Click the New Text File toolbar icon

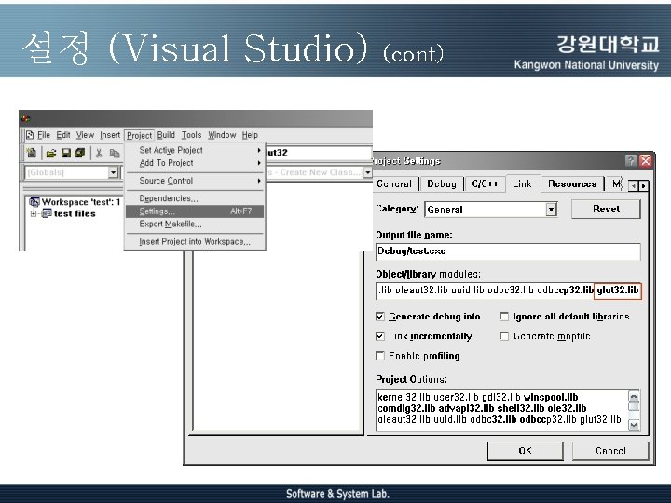(32, 153)
